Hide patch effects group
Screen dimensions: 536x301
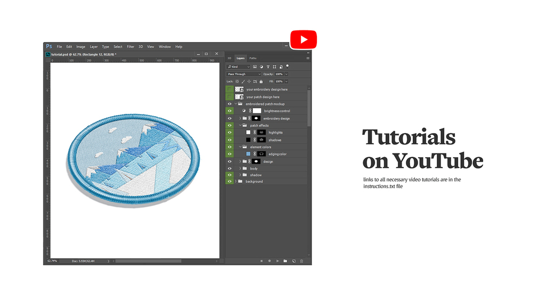point(229,126)
